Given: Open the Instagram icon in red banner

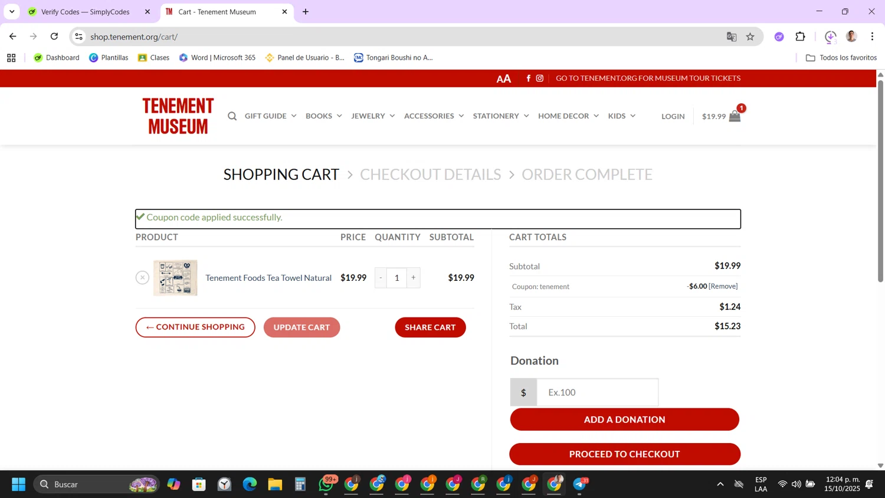Looking at the screenshot, I should pyautogui.click(x=539, y=78).
